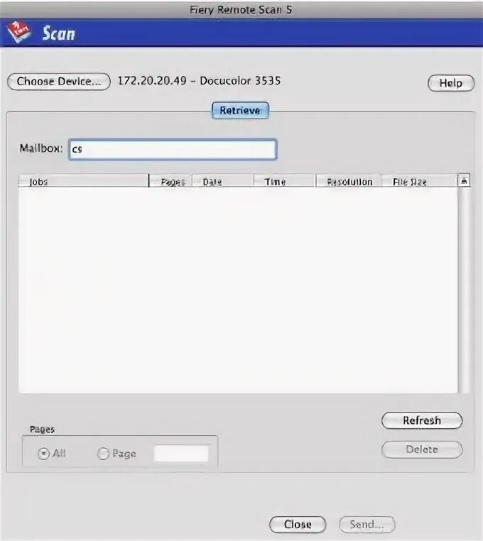
Task: Click the Send... button
Action: 367,525
